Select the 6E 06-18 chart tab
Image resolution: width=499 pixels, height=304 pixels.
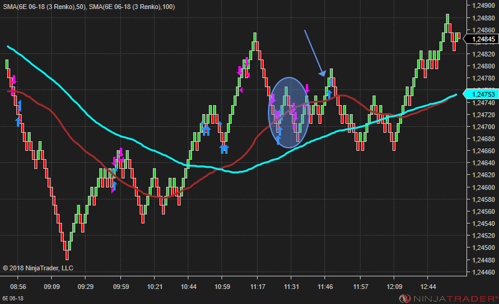tap(13, 298)
